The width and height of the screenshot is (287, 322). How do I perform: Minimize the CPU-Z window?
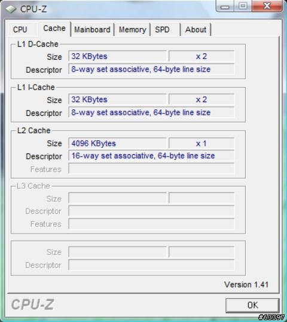[x=225, y=6]
